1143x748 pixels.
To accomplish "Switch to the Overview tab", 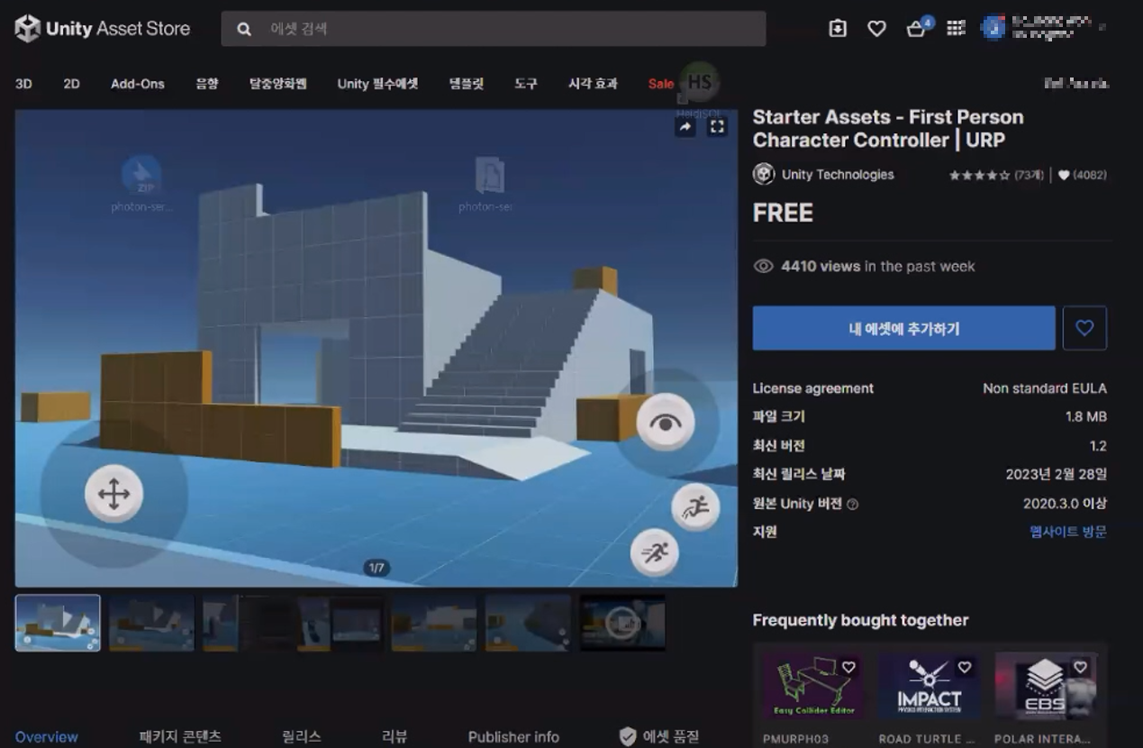I will [47, 736].
